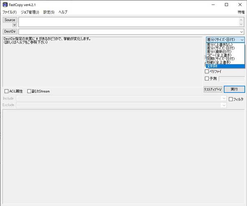Toggle the ACL属性 checkbox
The image size is (247, 206).
[x=7, y=91]
